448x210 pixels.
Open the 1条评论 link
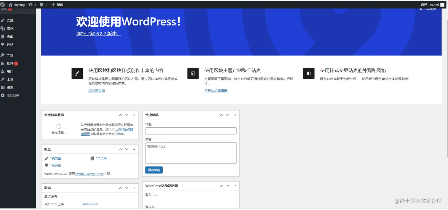[x=56, y=165]
